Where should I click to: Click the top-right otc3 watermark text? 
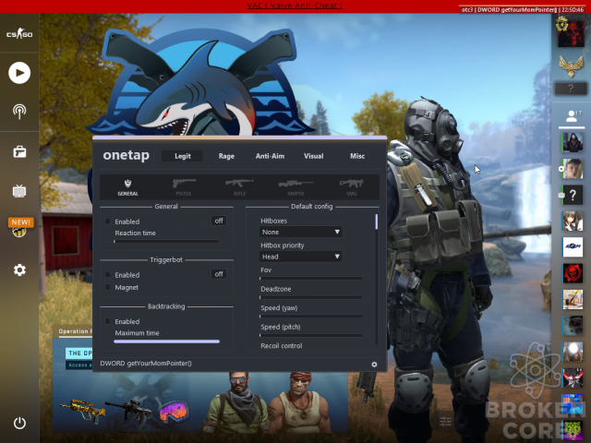tap(523, 10)
